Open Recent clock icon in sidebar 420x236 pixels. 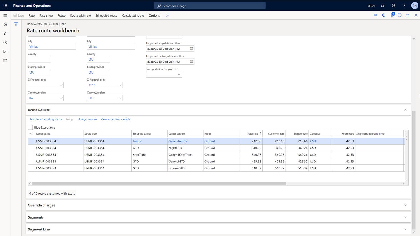[x=5, y=43]
